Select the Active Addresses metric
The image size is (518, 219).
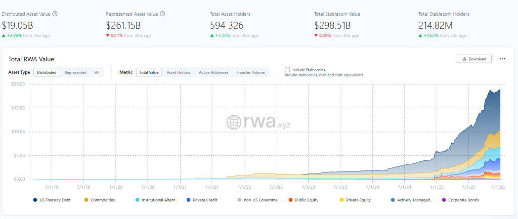(x=213, y=72)
